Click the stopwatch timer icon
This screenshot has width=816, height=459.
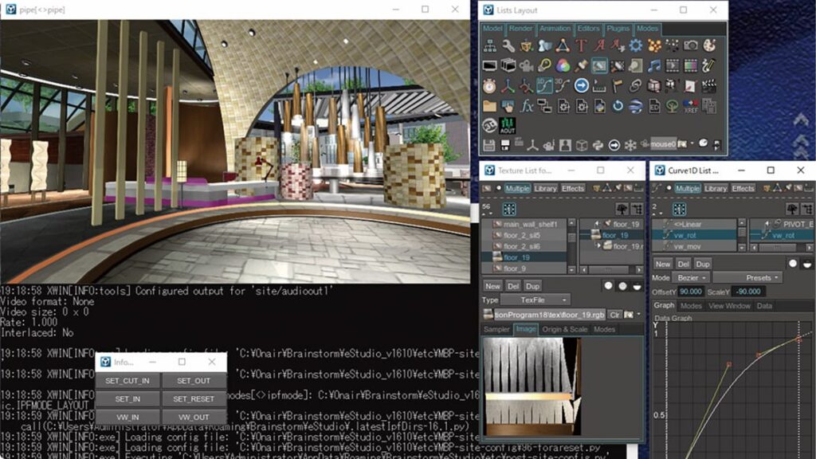pos(489,85)
